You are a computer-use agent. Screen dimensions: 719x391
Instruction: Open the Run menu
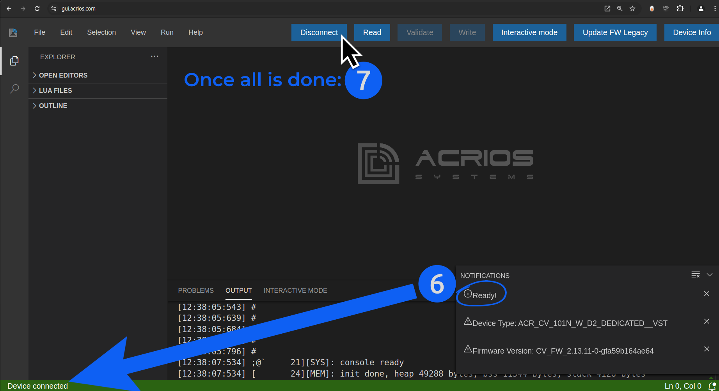click(x=167, y=32)
